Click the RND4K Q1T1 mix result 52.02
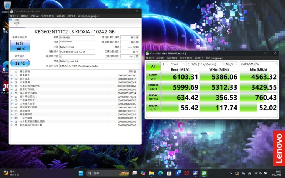This screenshot has height=178, width=285. (259, 108)
